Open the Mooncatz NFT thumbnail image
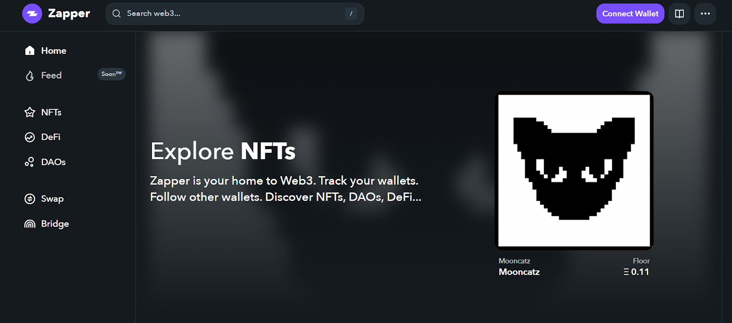732x323 pixels. pos(574,171)
